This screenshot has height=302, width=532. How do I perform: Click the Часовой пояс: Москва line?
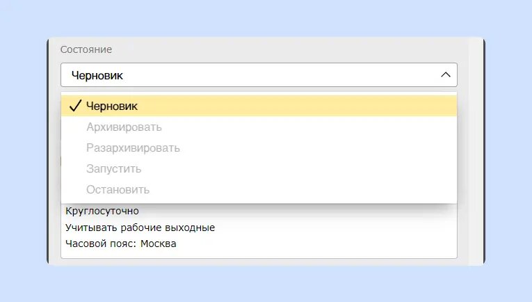coord(121,244)
